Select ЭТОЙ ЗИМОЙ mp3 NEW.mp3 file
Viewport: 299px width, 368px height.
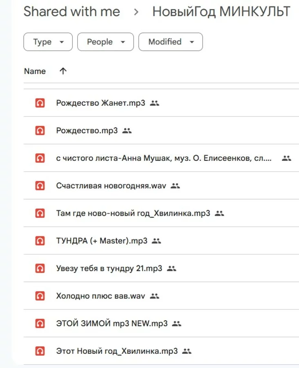(112, 324)
